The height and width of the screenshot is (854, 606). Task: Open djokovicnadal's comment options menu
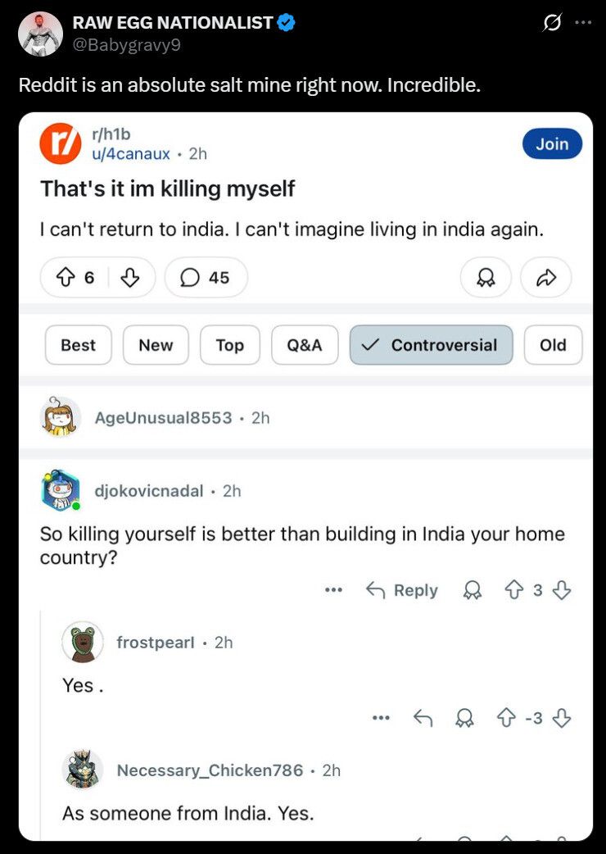(333, 590)
